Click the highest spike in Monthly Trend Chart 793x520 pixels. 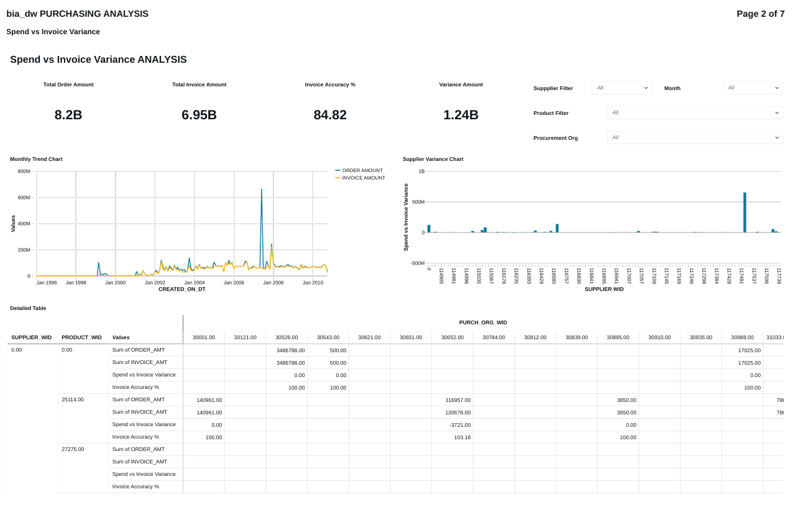click(x=262, y=191)
